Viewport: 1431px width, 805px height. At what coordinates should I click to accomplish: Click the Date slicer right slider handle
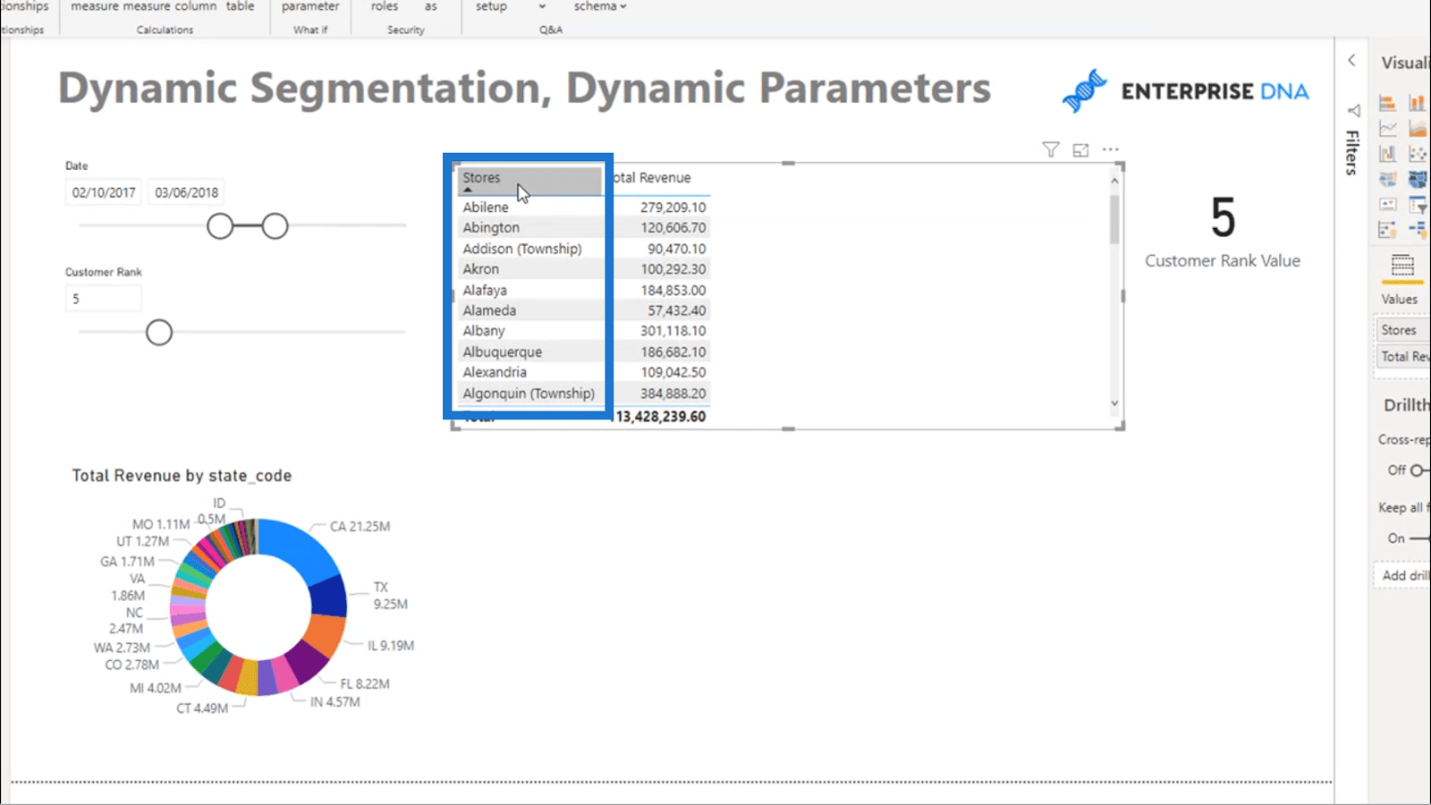pyautogui.click(x=275, y=226)
